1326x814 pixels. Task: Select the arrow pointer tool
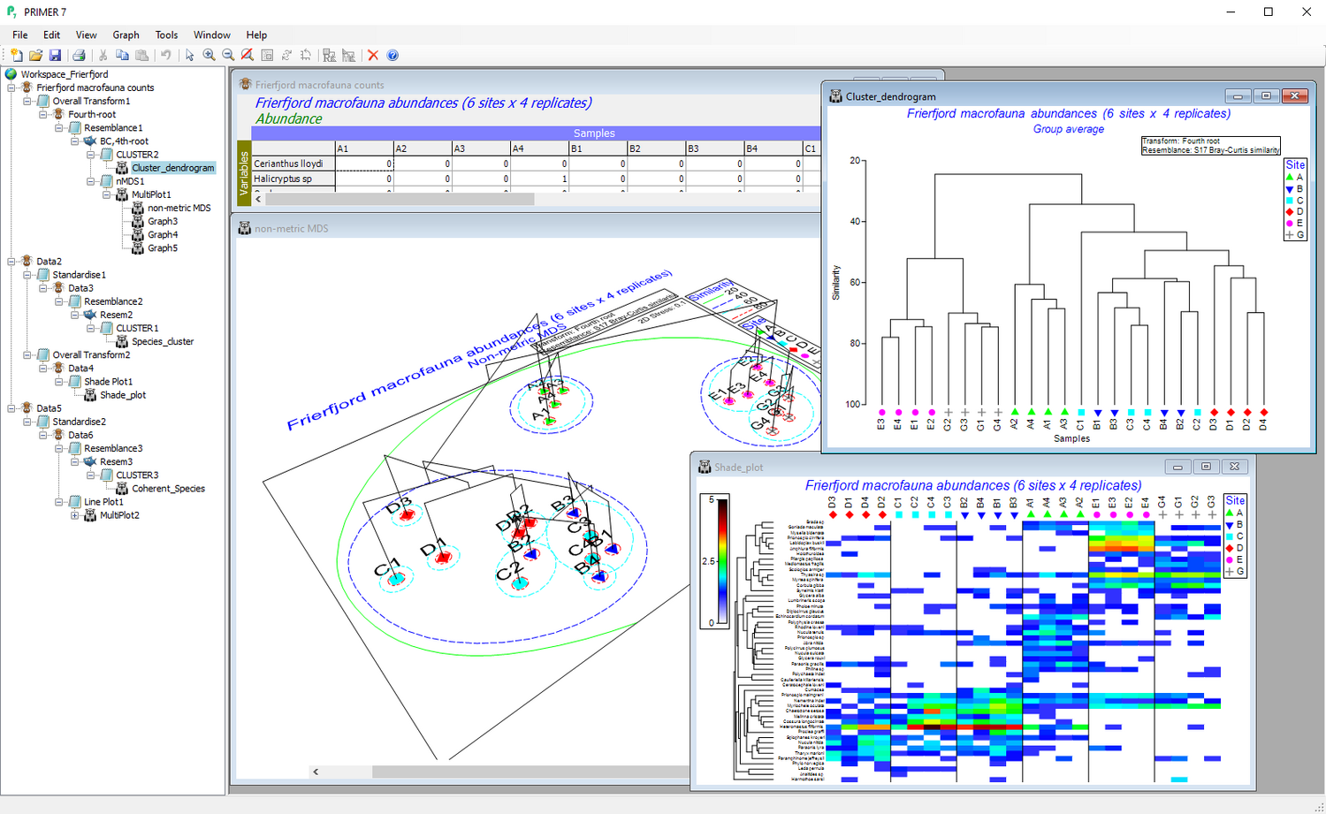189,55
